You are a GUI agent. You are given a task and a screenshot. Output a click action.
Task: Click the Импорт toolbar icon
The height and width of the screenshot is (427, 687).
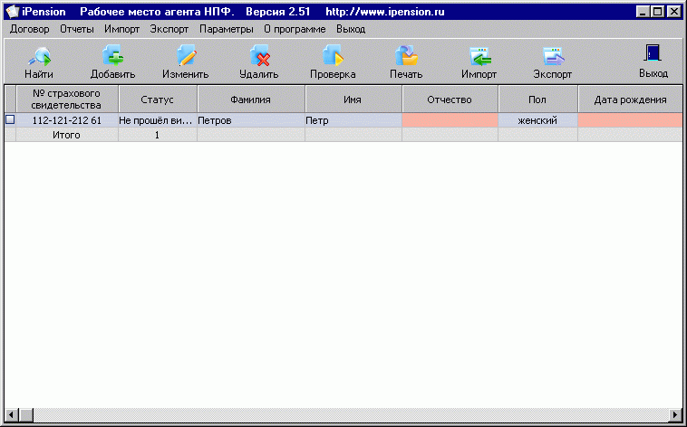(x=479, y=56)
